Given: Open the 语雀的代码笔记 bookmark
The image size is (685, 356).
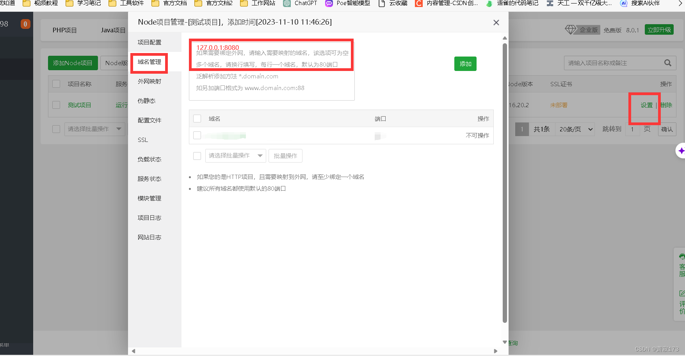Looking at the screenshot, I should (512, 3).
